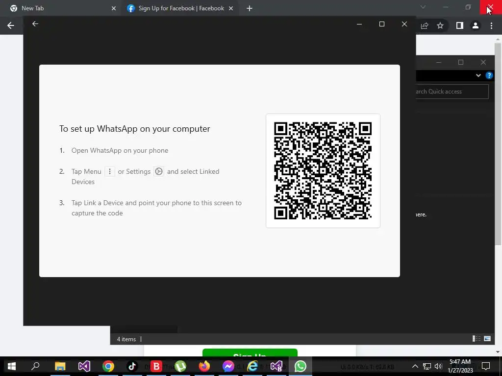
Task: Close the New Tab tab
Action: tap(114, 8)
